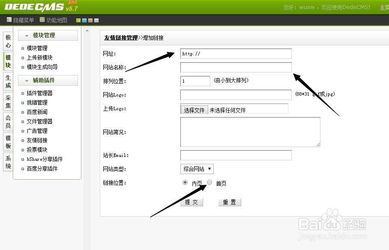Screen dimensions: 389x250
Task: Click the 提交 submit button
Action: click(192, 202)
